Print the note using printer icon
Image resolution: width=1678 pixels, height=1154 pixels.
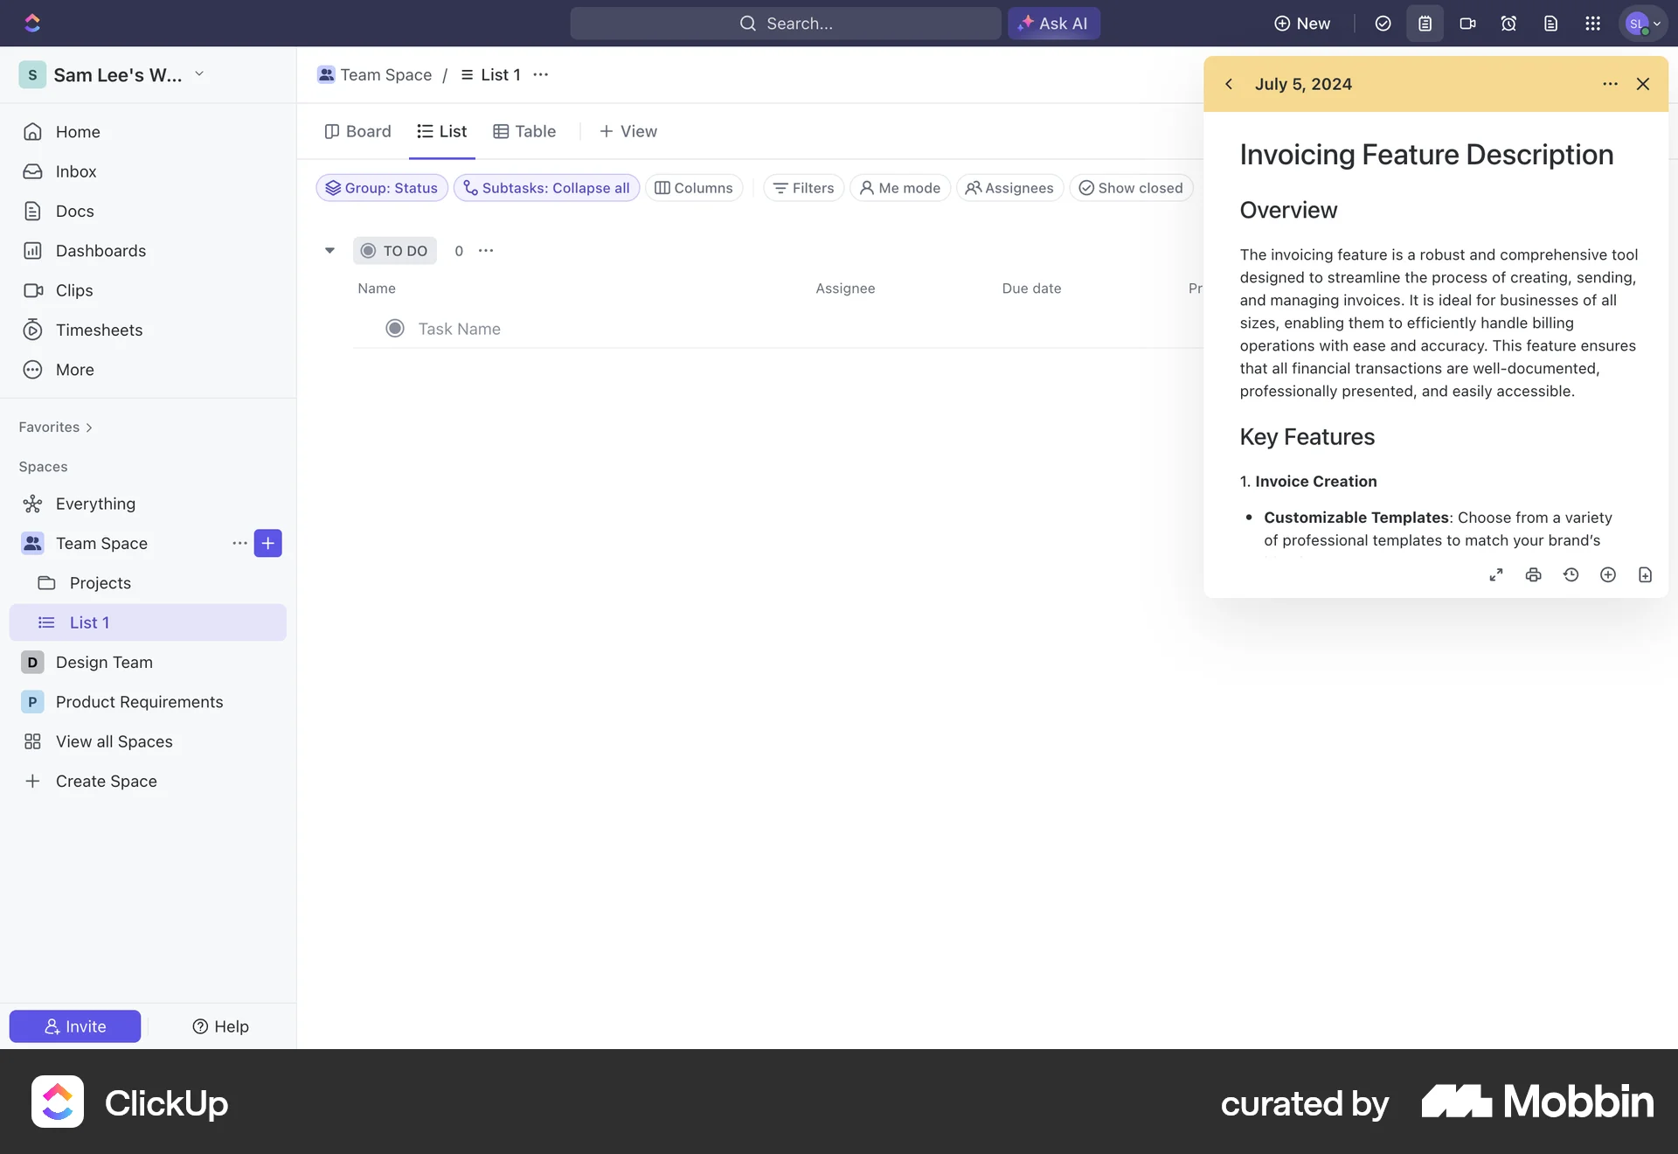click(1533, 574)
